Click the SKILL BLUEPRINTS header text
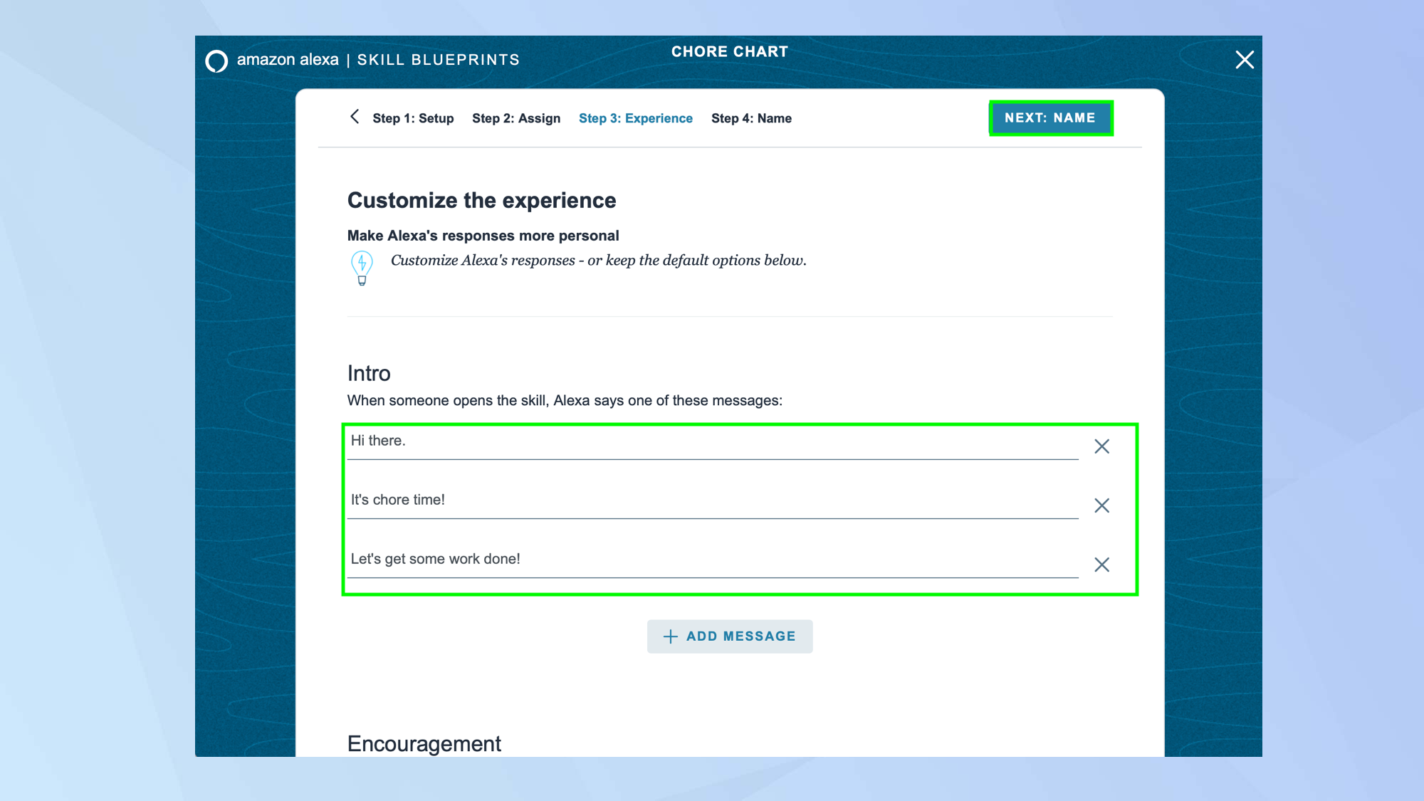Screen dimensions: 1424x801 click(438, 60)
